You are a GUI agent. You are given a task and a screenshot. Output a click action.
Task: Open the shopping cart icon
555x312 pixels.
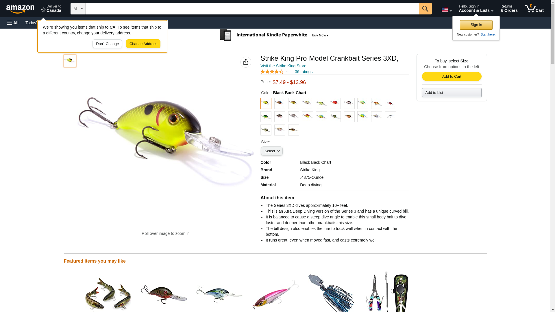pos(534,9)
